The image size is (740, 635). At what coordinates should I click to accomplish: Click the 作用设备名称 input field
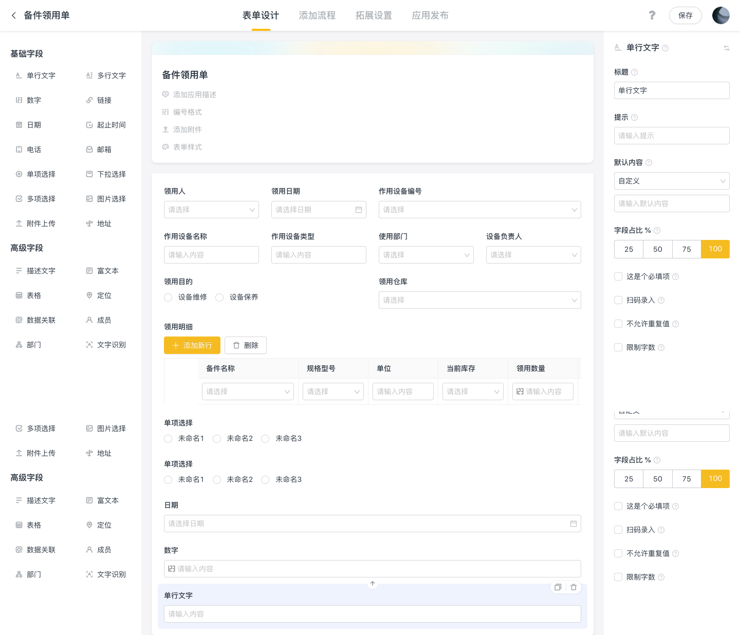pyautogui.click(x=211, y=255)
